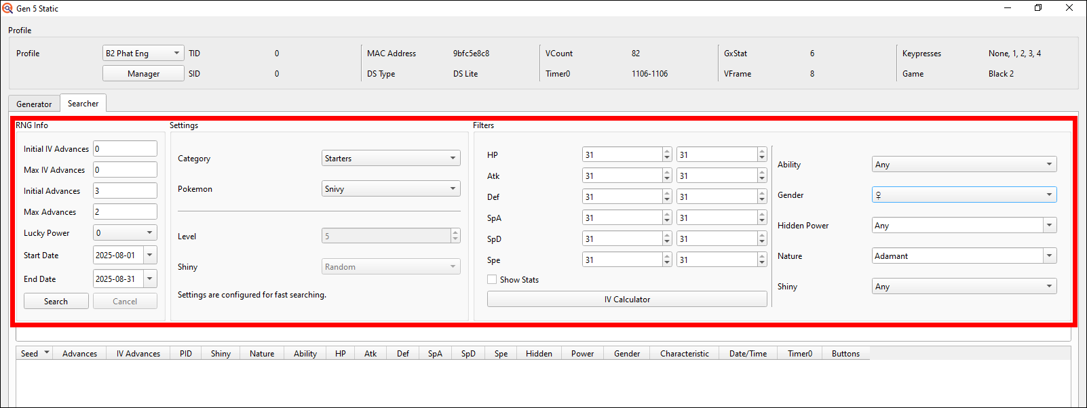The width and height of the screenshot is (1087, 408).
Task: Increase the minimum SpD IV
Action: (x=667, y=235)
